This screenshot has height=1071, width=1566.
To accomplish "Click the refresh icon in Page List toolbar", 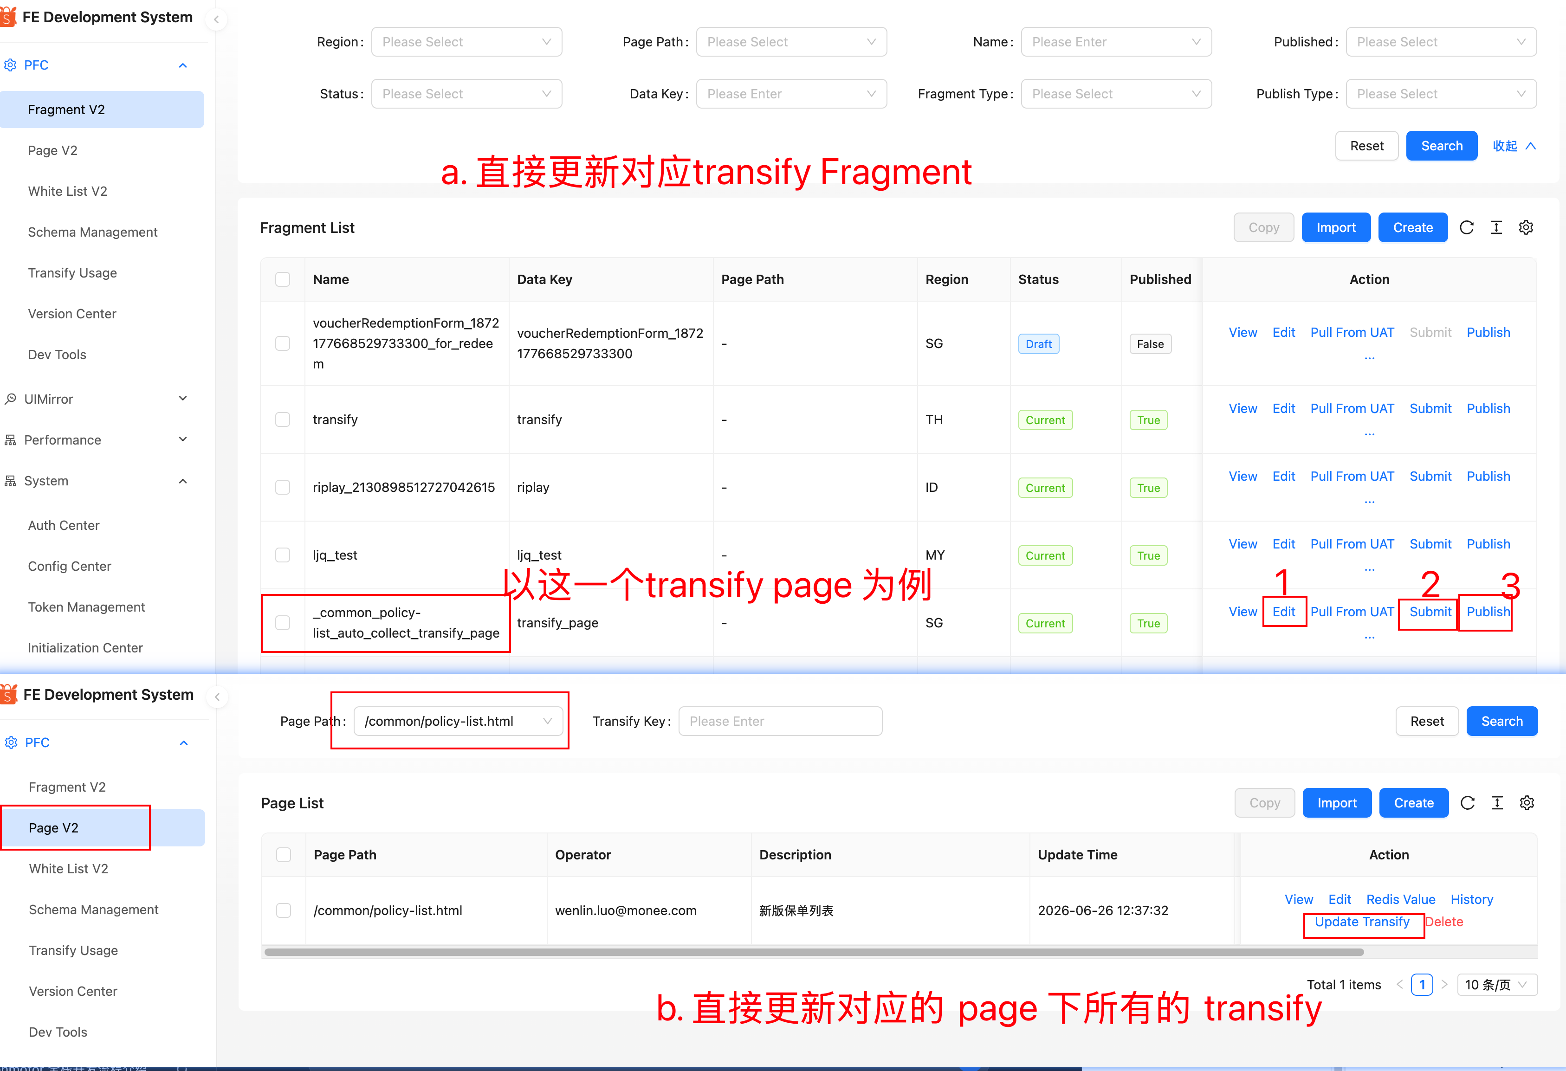I will tap(1467, 803).
